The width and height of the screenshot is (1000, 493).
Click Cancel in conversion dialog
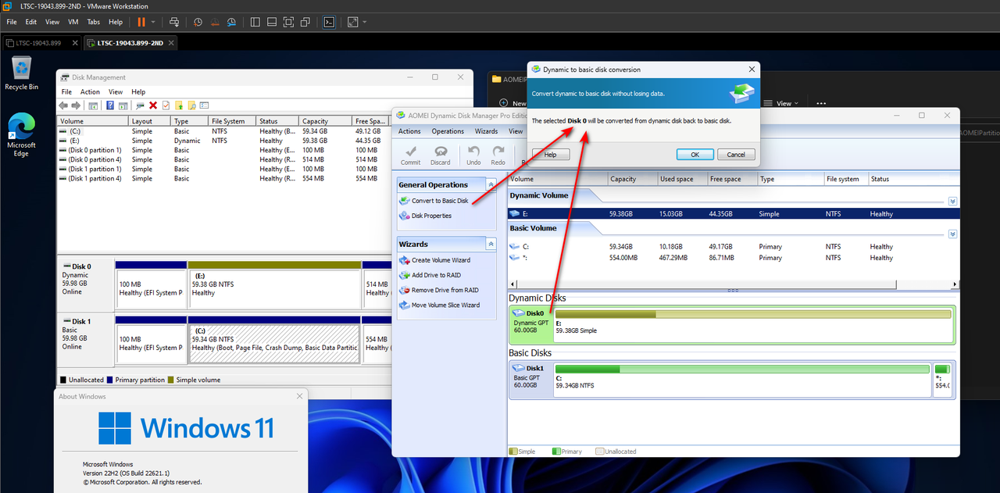coord(736,155)
